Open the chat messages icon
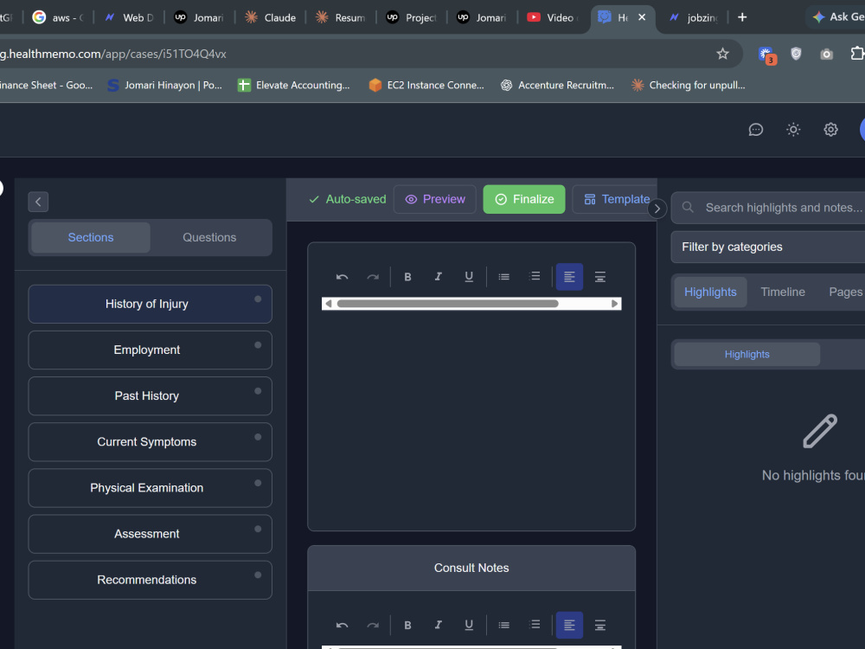The image size is (865, 649). (756, 130)
